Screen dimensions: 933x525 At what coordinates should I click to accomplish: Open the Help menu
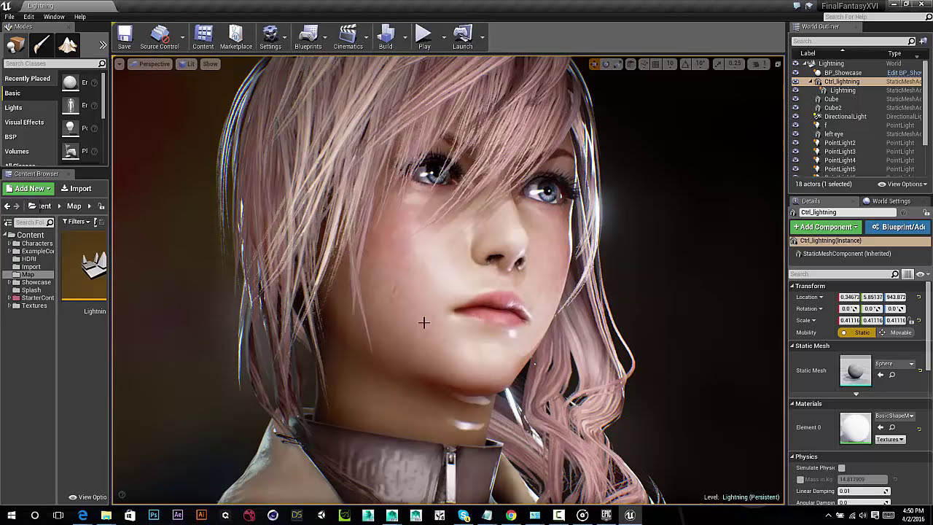coord(80,17)
